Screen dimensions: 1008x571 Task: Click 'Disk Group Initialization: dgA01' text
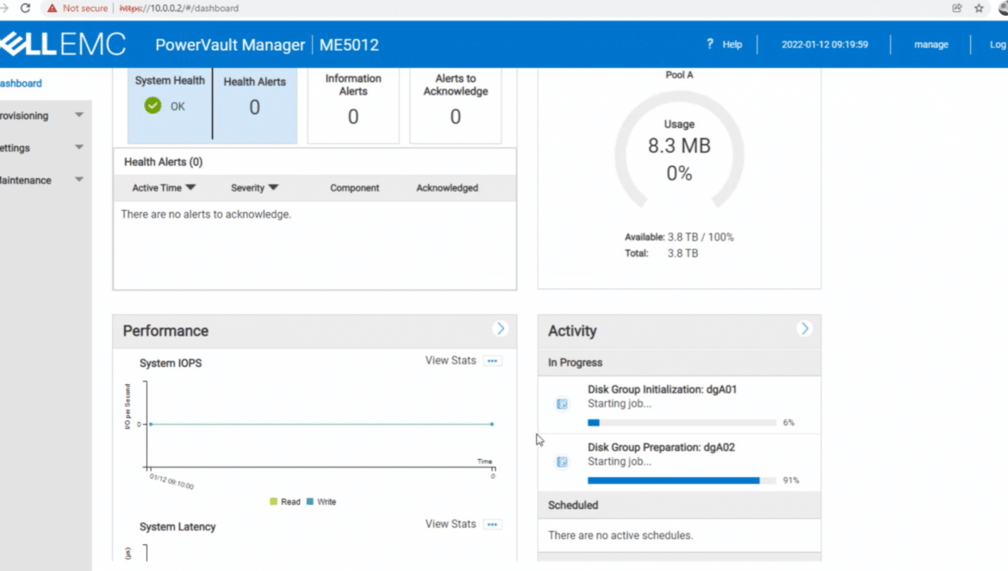[x=663, y=389]
